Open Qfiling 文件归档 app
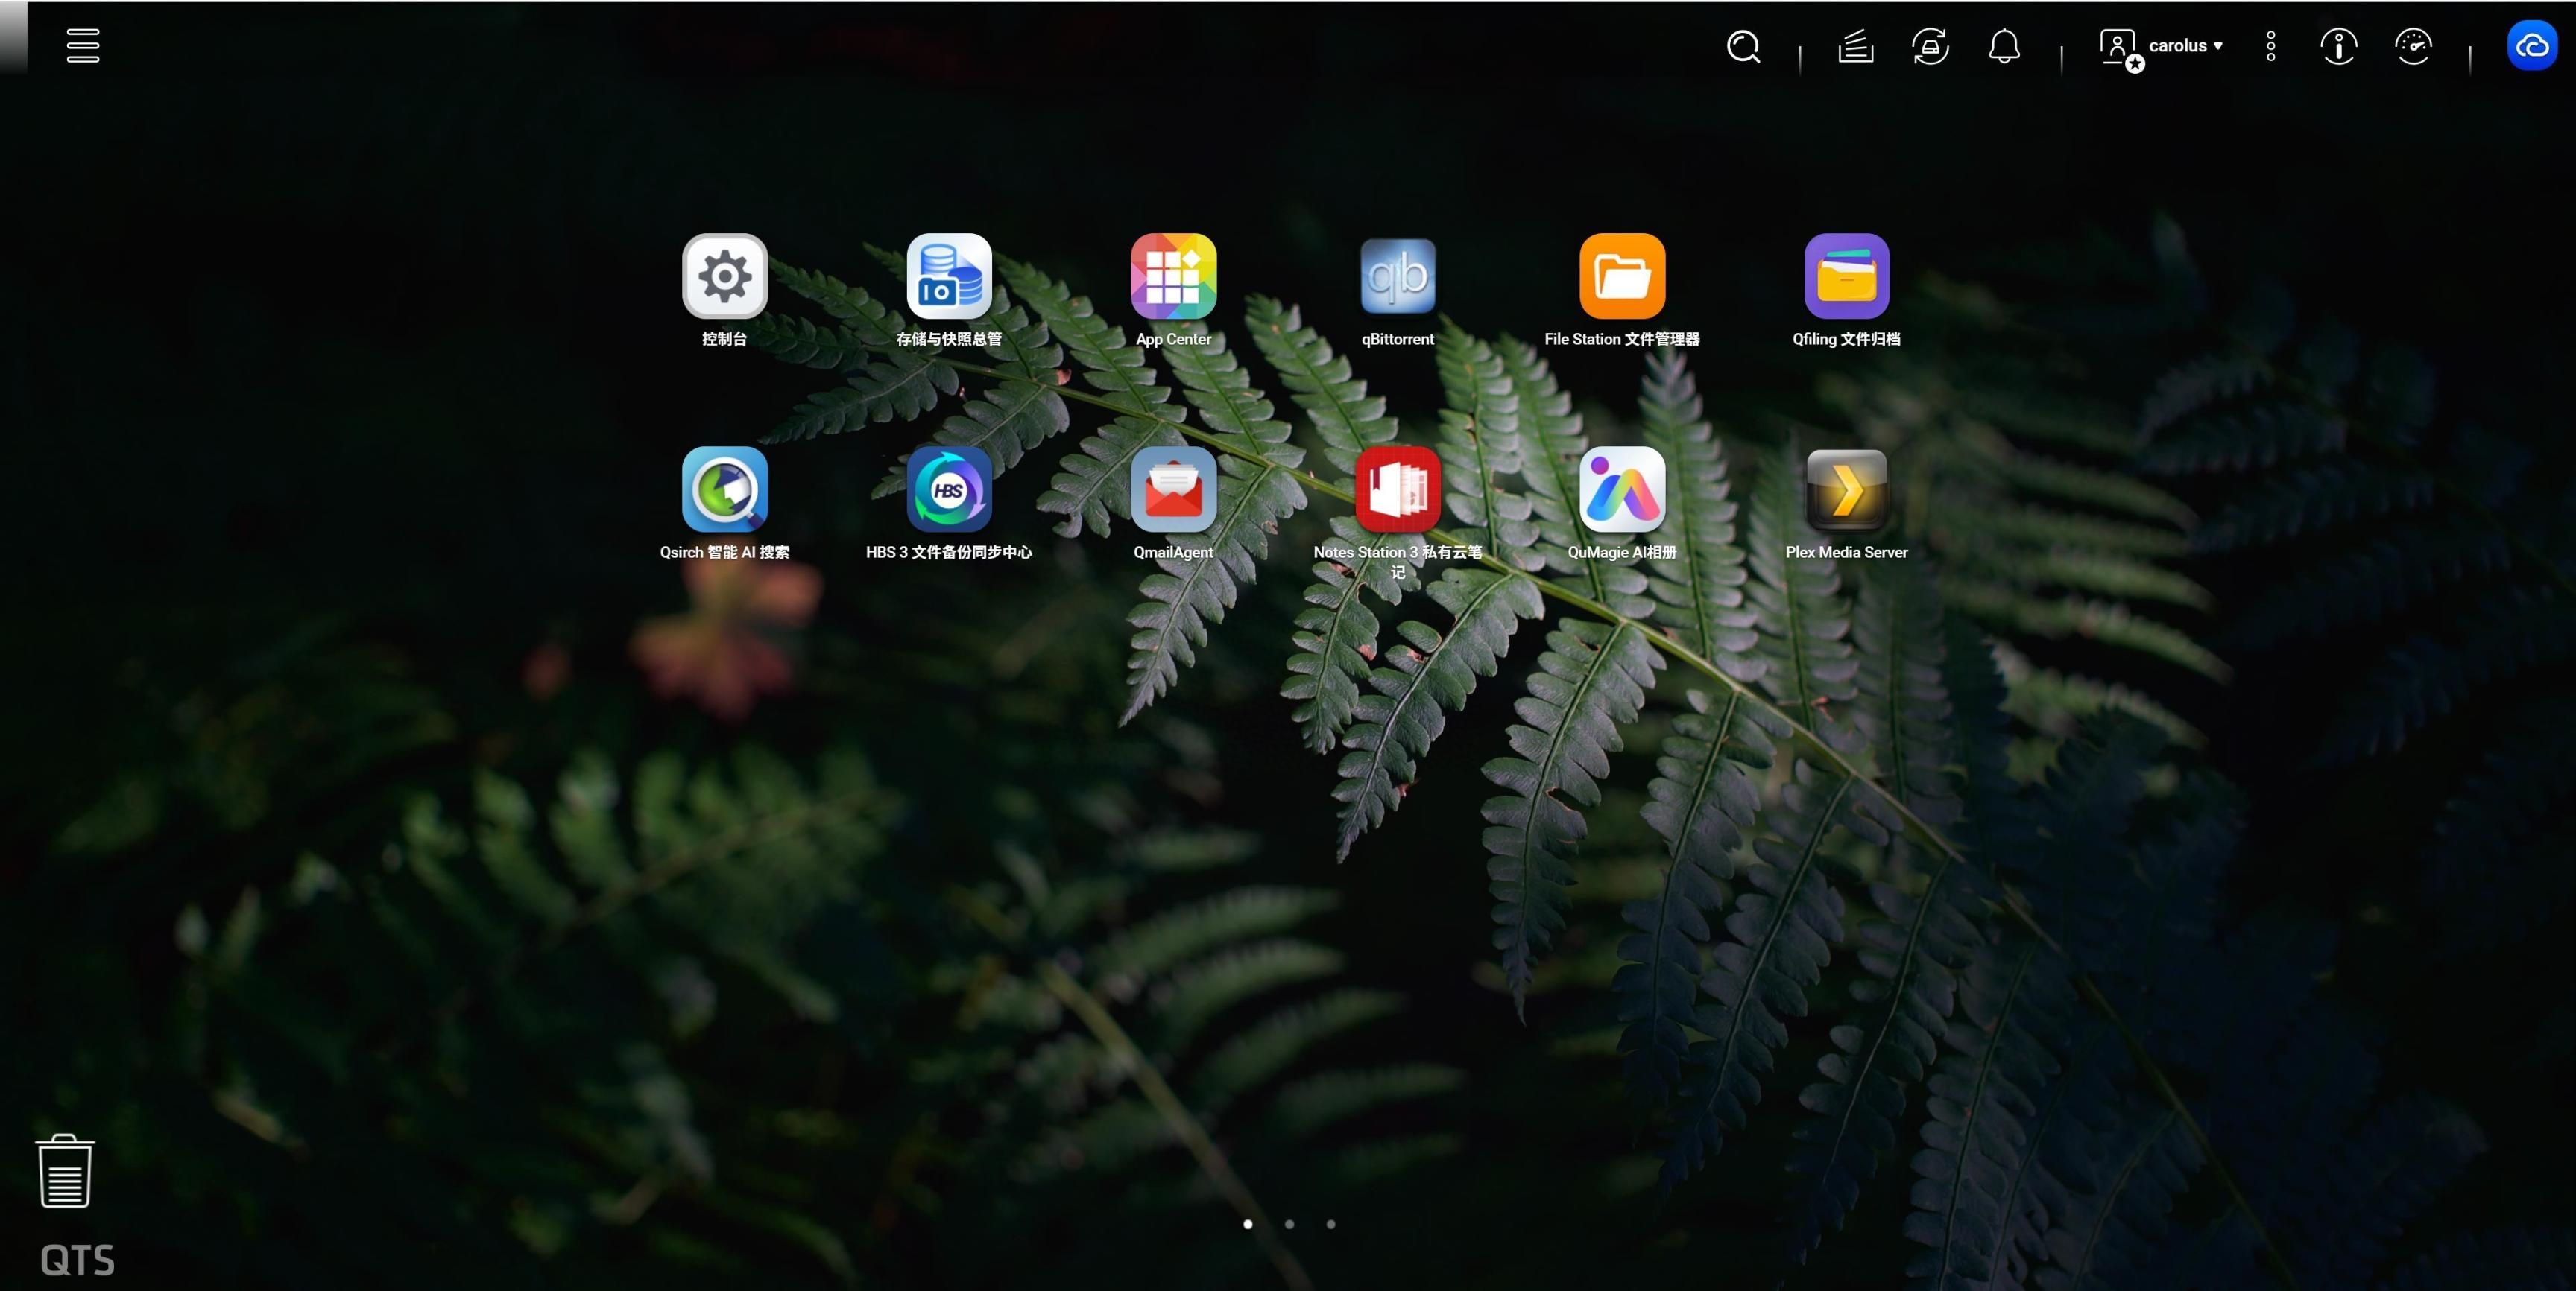Image resolution: width=2576 pixels, height=1291 pixels. pyautogui.click(x=1846, y=276)
